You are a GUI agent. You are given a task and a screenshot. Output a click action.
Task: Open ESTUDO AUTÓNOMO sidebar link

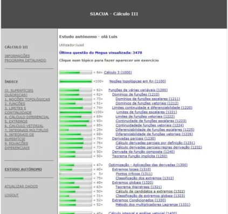(23, 169)
